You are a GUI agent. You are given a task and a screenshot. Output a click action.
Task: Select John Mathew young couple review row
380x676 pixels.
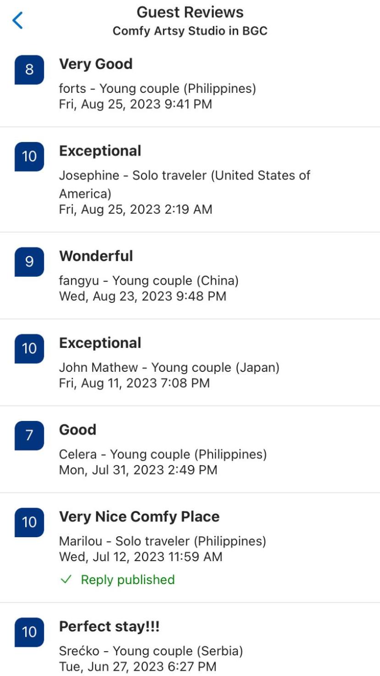pyautogui.click(x=169, y=368)
